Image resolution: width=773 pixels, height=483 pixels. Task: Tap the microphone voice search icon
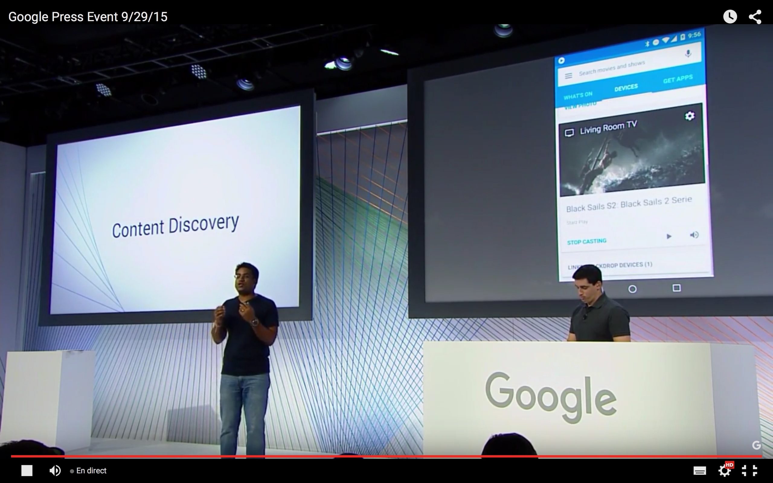point(688,53)
